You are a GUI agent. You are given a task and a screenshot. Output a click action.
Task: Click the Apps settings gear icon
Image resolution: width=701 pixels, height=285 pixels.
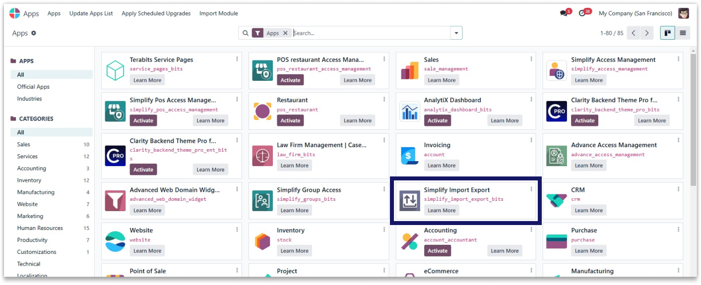coord(34,33)
